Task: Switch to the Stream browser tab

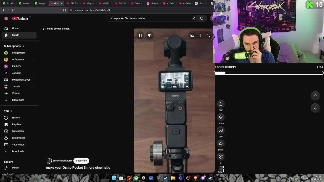Action: click(x=24, y=3)
